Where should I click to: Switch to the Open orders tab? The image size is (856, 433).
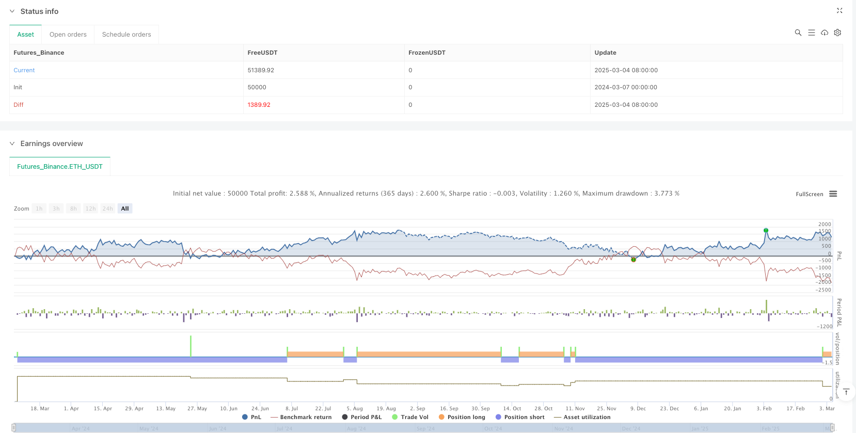pyautogui.click(x=68, y=35)
